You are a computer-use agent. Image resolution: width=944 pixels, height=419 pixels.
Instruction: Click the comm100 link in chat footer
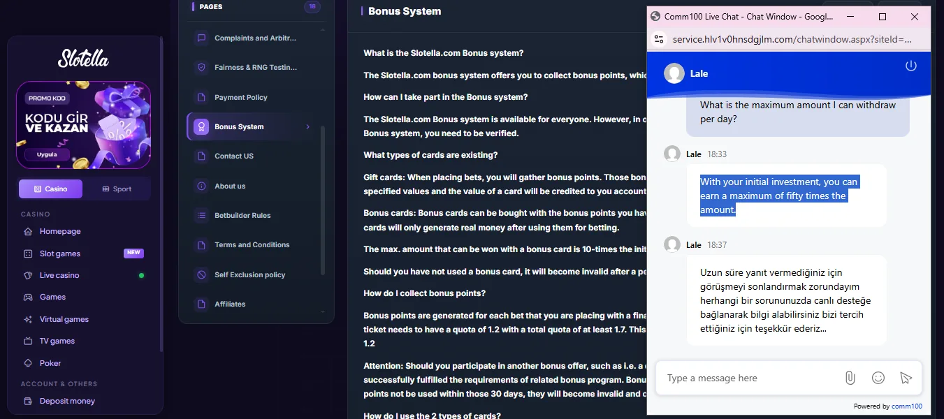pyautogui.click(x=907, y=406)
